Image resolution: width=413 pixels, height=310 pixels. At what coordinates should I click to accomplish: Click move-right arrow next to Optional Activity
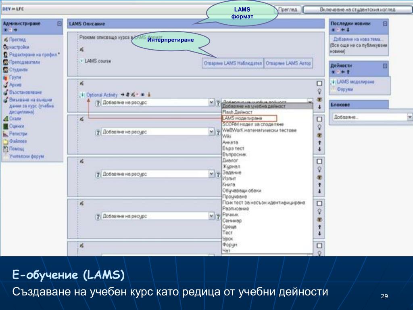(123, 94)
